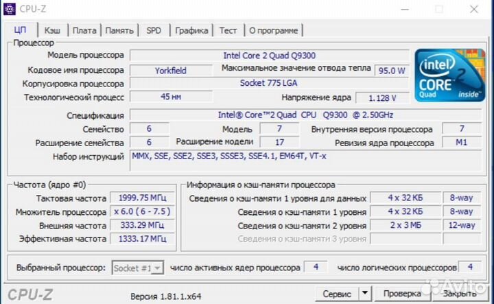Click the Тактовая частота label

71,198
